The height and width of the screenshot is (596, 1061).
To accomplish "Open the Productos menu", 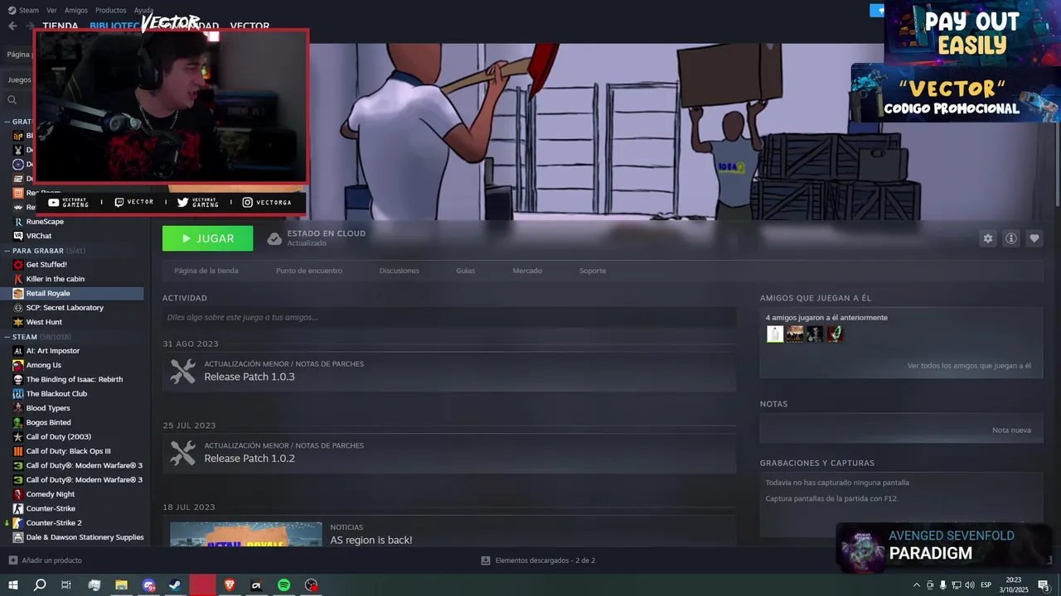I will point(111,10).
